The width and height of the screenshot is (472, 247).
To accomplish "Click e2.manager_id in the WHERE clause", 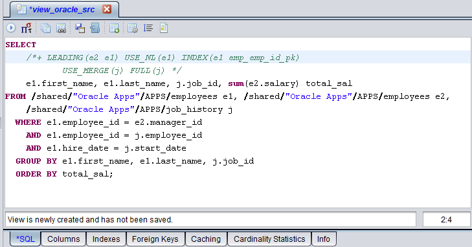I will tap(168, 122).
